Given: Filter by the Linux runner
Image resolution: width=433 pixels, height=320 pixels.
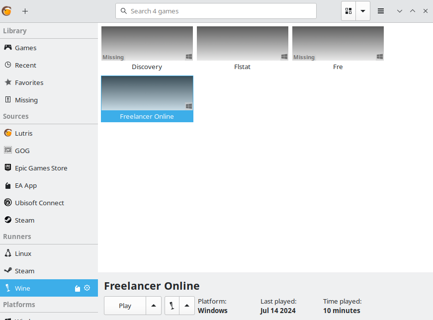Looking at the screenshot, I should pos(49,253).
